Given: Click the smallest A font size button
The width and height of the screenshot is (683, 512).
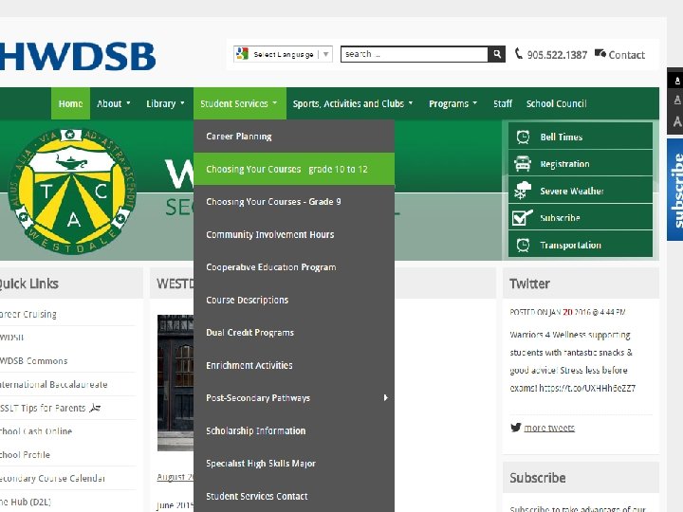Looking at the screenshot, I should (x=677, y=81).
